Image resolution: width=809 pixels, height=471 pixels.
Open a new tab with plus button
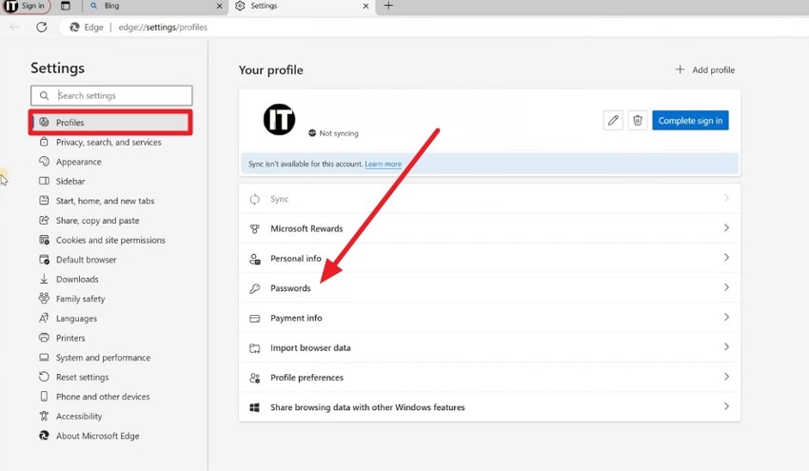388,6
